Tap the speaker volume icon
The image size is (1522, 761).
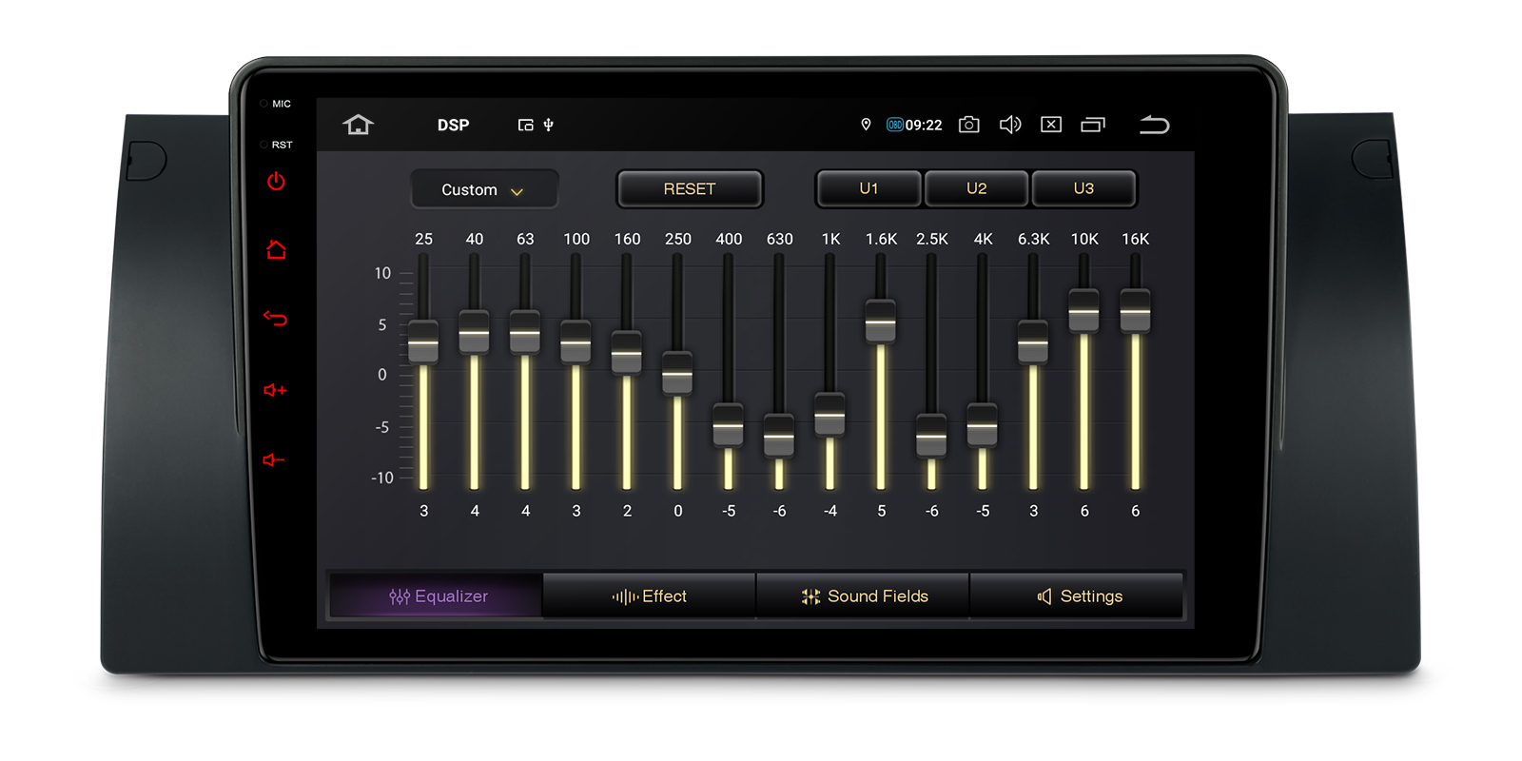[1009, 125]
